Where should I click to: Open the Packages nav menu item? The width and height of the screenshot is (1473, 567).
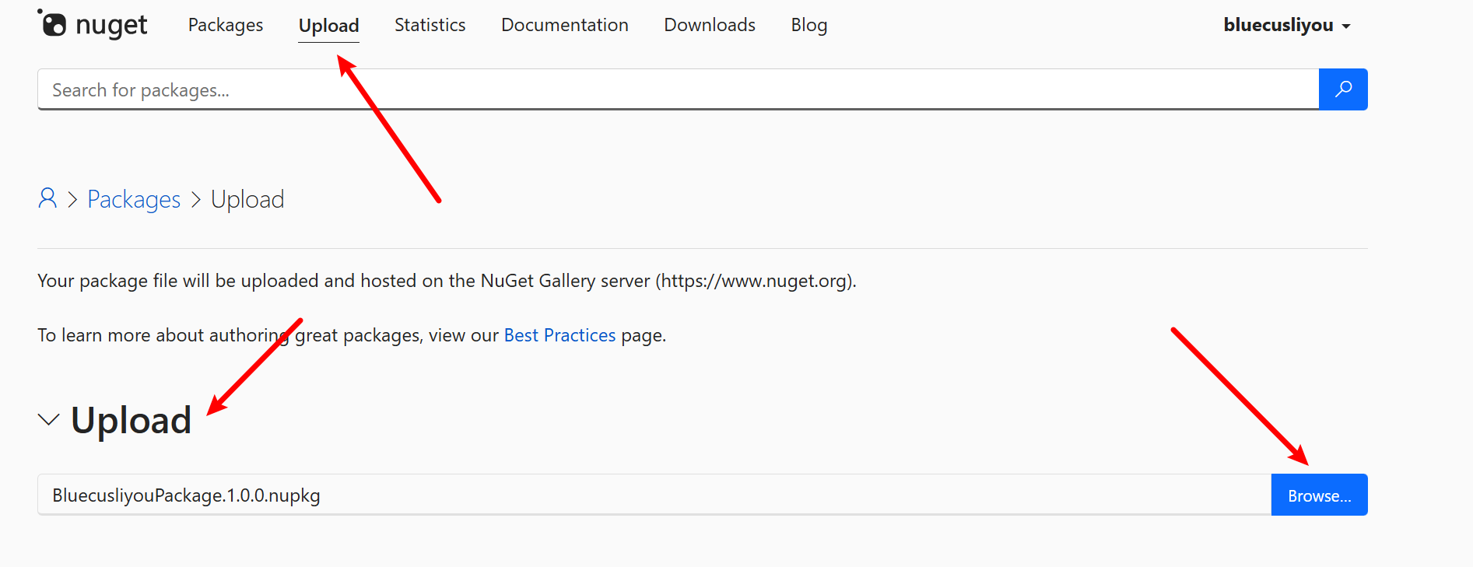click(x=226, y=25)
